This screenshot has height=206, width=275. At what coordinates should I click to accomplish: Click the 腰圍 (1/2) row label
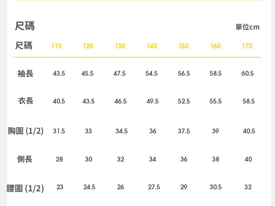click(25, 188)
